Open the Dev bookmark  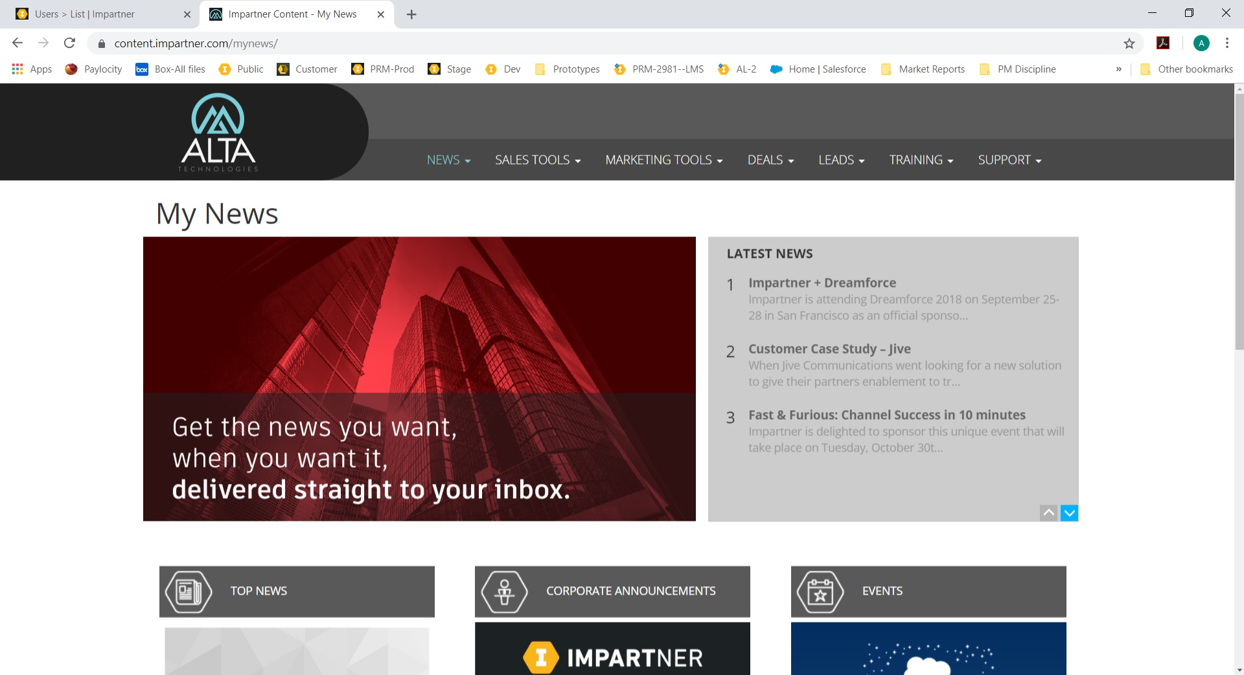[x=503, y=69]
